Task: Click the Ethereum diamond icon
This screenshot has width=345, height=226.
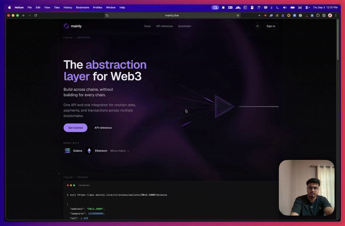Action: [89, 151]
